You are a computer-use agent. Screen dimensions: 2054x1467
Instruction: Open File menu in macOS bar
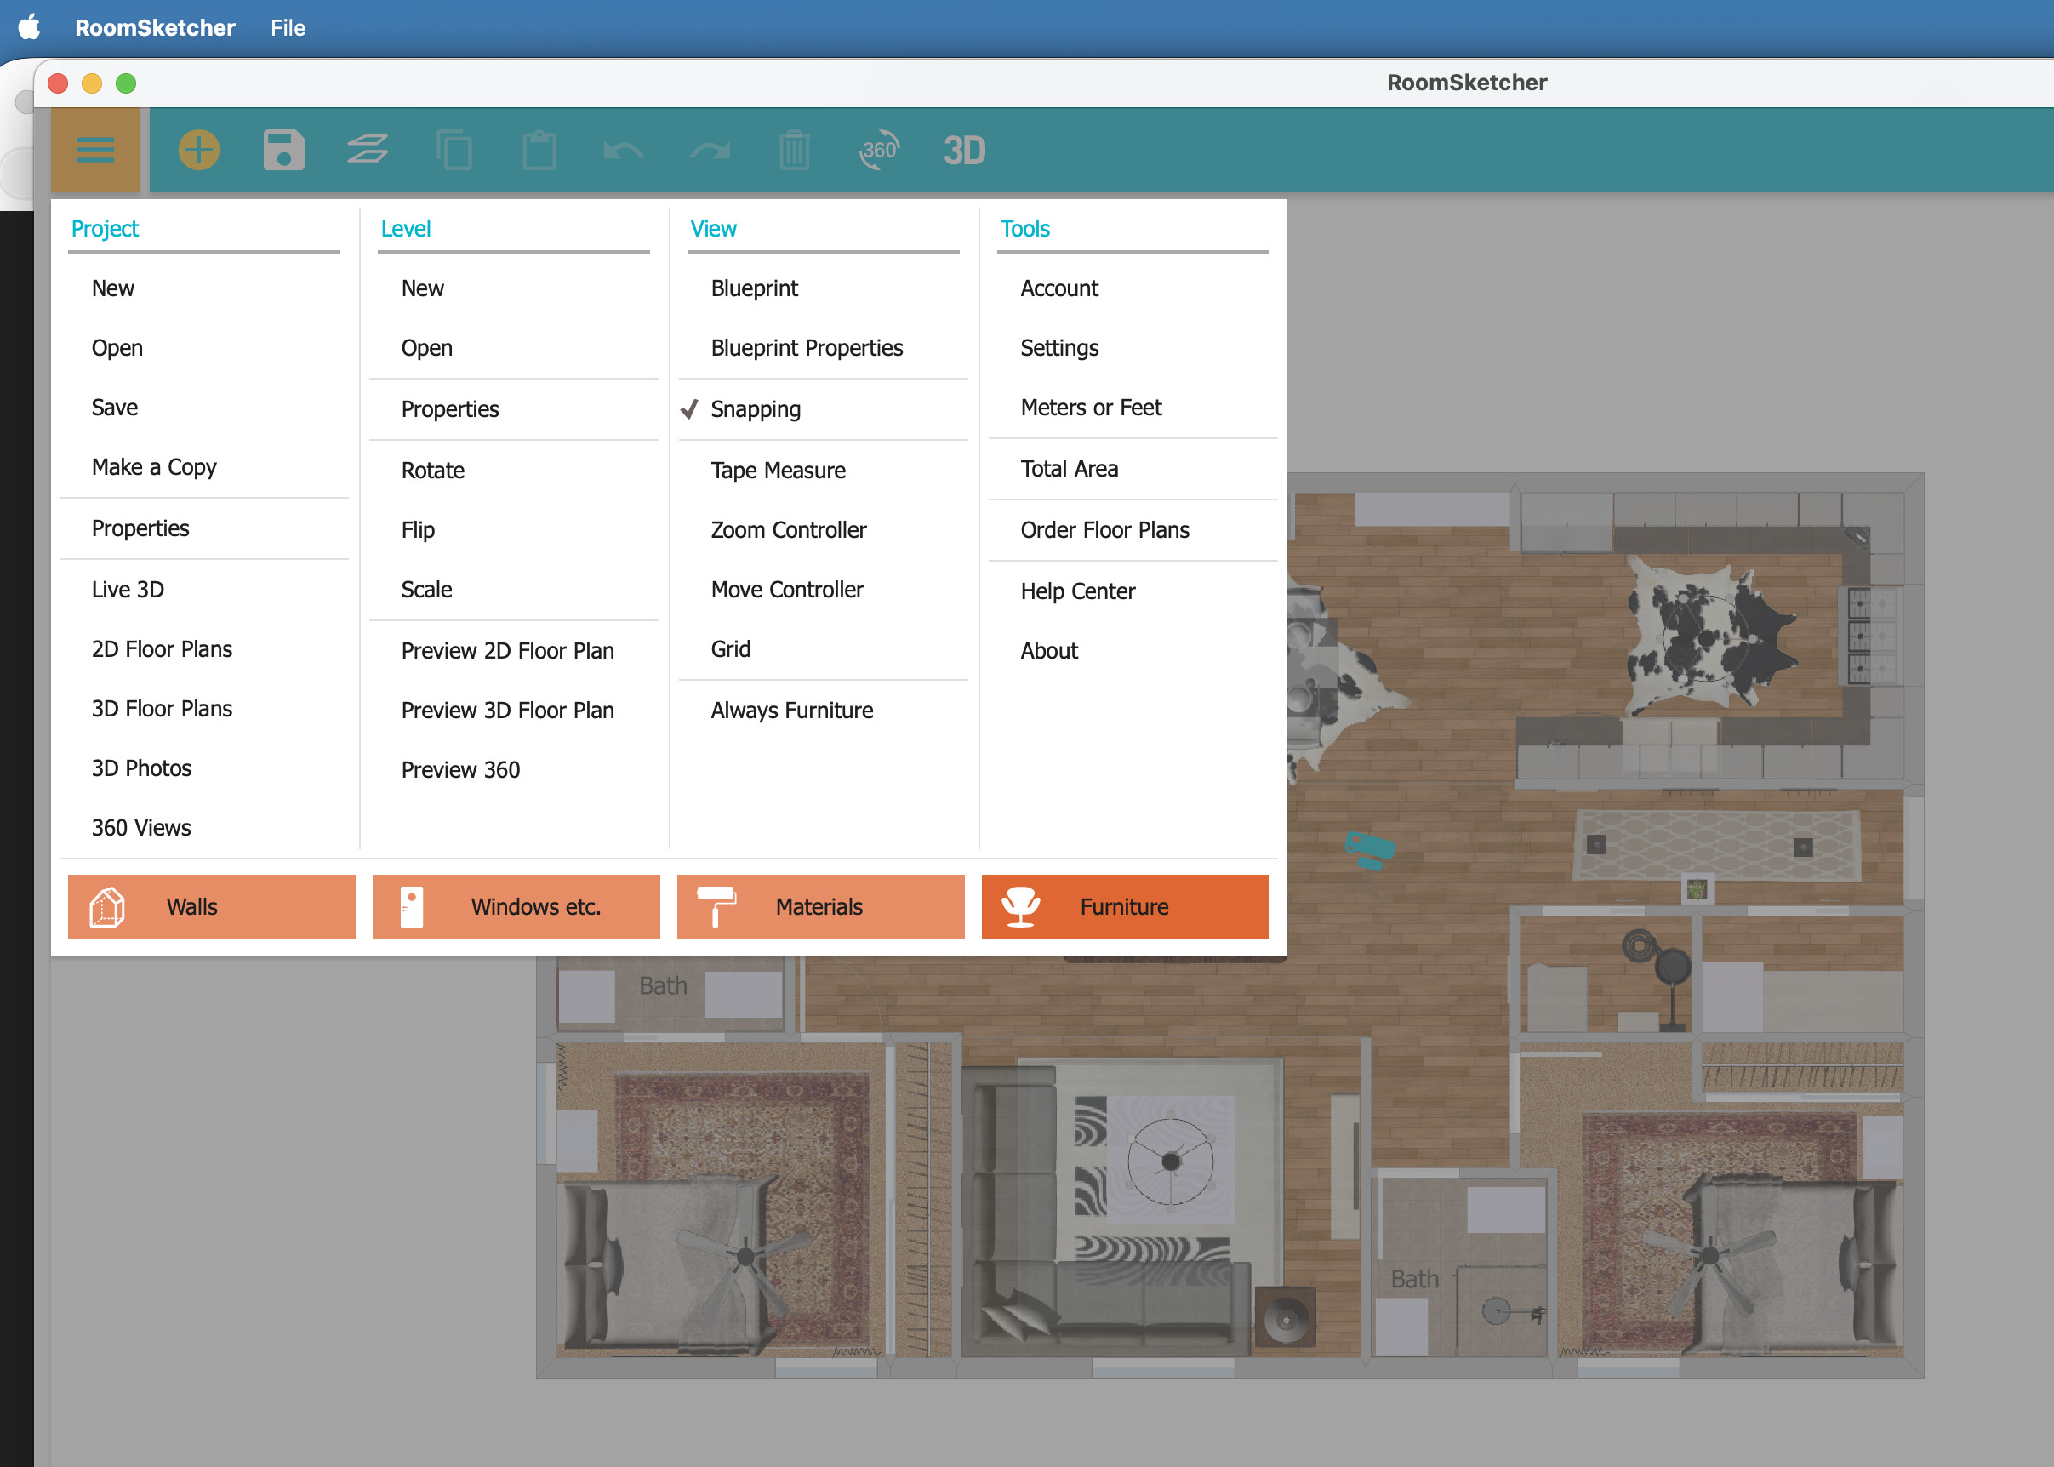coord(288,28)
